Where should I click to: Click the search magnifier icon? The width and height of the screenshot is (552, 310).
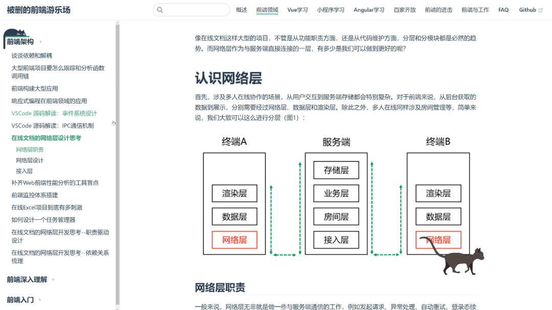click(160, 10)
